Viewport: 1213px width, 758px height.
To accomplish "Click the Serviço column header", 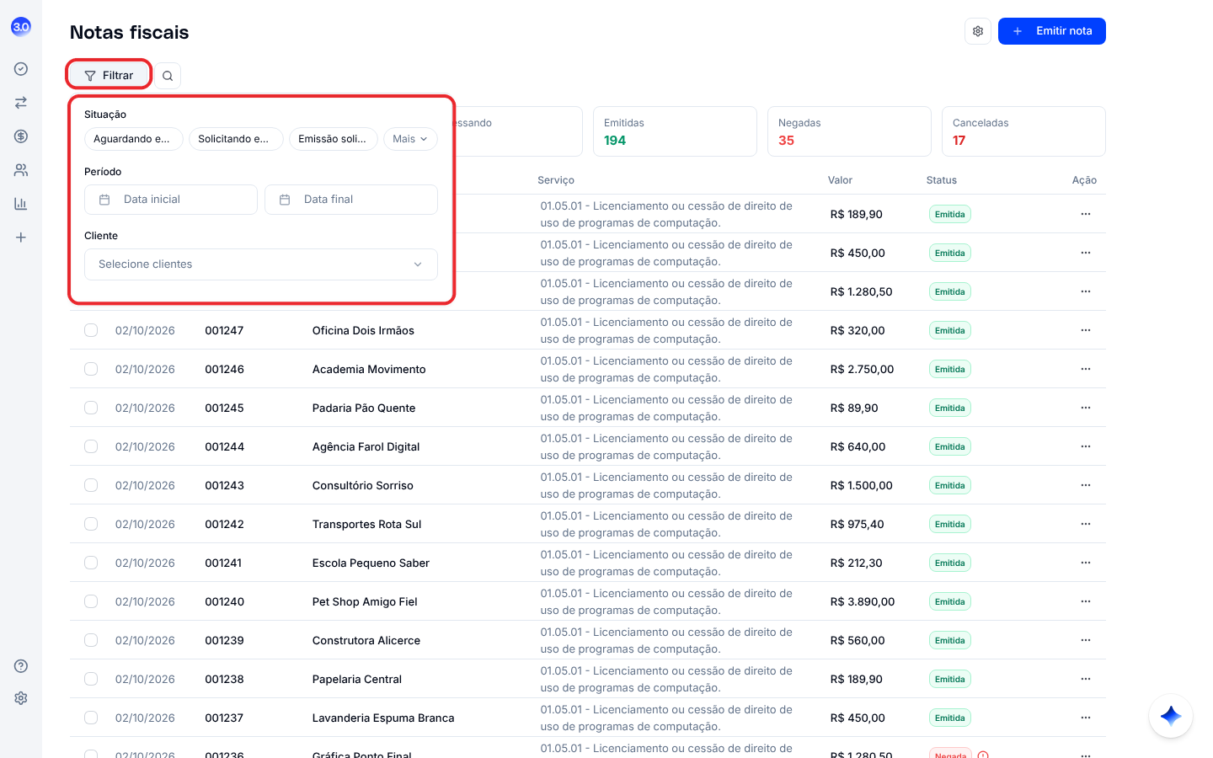I will click(x=556, y=180).
